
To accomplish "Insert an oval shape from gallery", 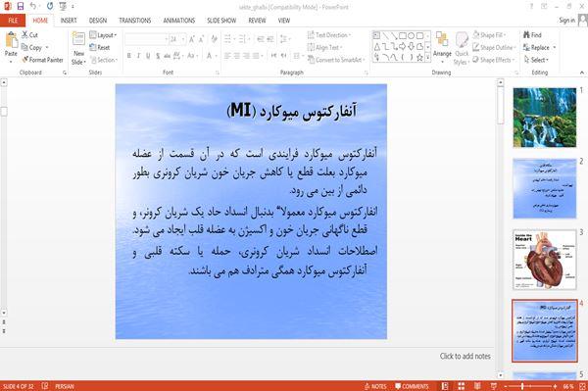I will [x=411, y=36].
